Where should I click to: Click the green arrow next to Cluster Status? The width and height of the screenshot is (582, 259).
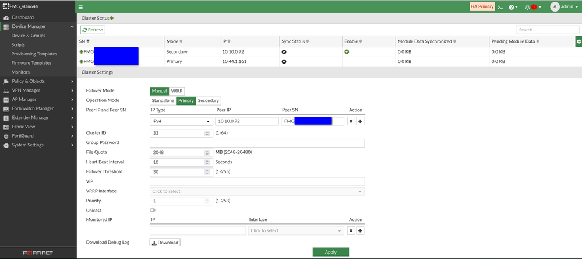coord(112,18)
